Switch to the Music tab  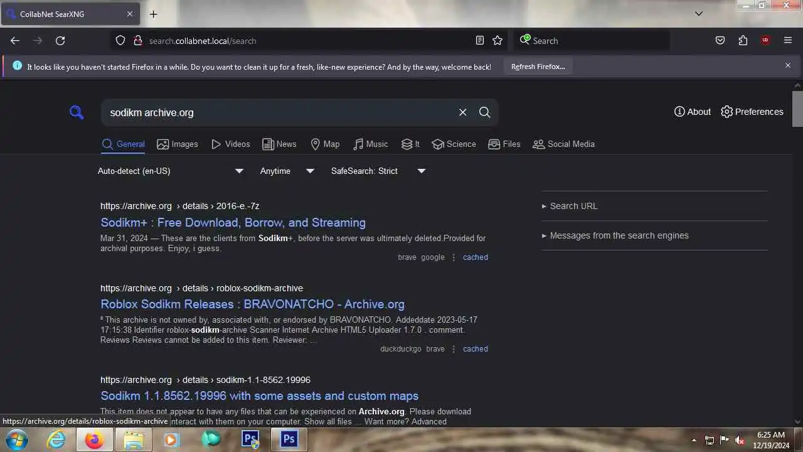(x=370, y=144)
